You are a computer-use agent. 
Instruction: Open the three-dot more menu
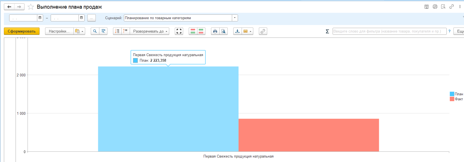coord(460,7)
